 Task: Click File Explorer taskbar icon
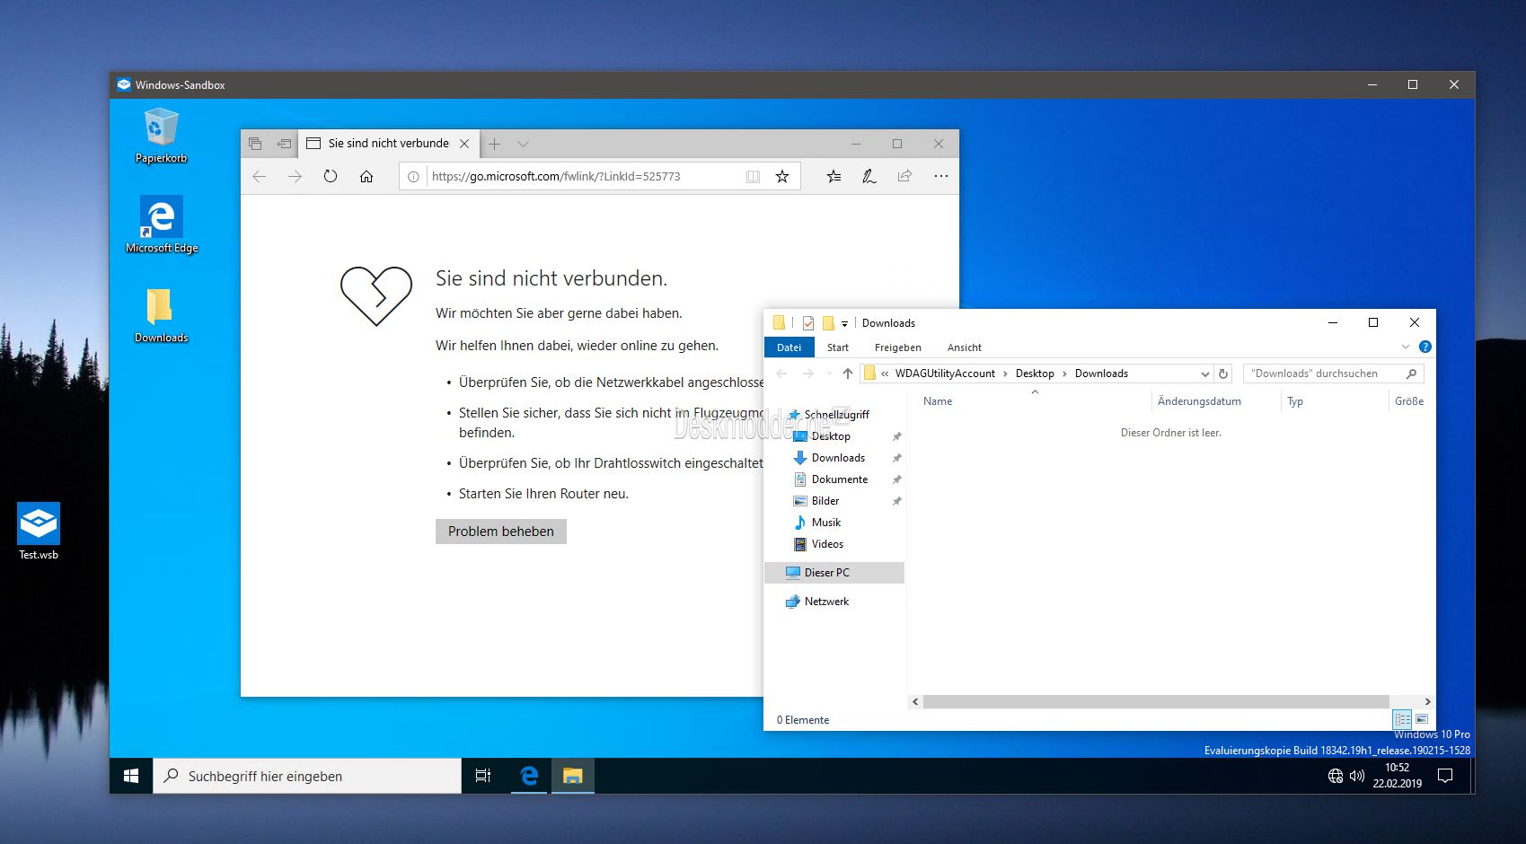573,776
